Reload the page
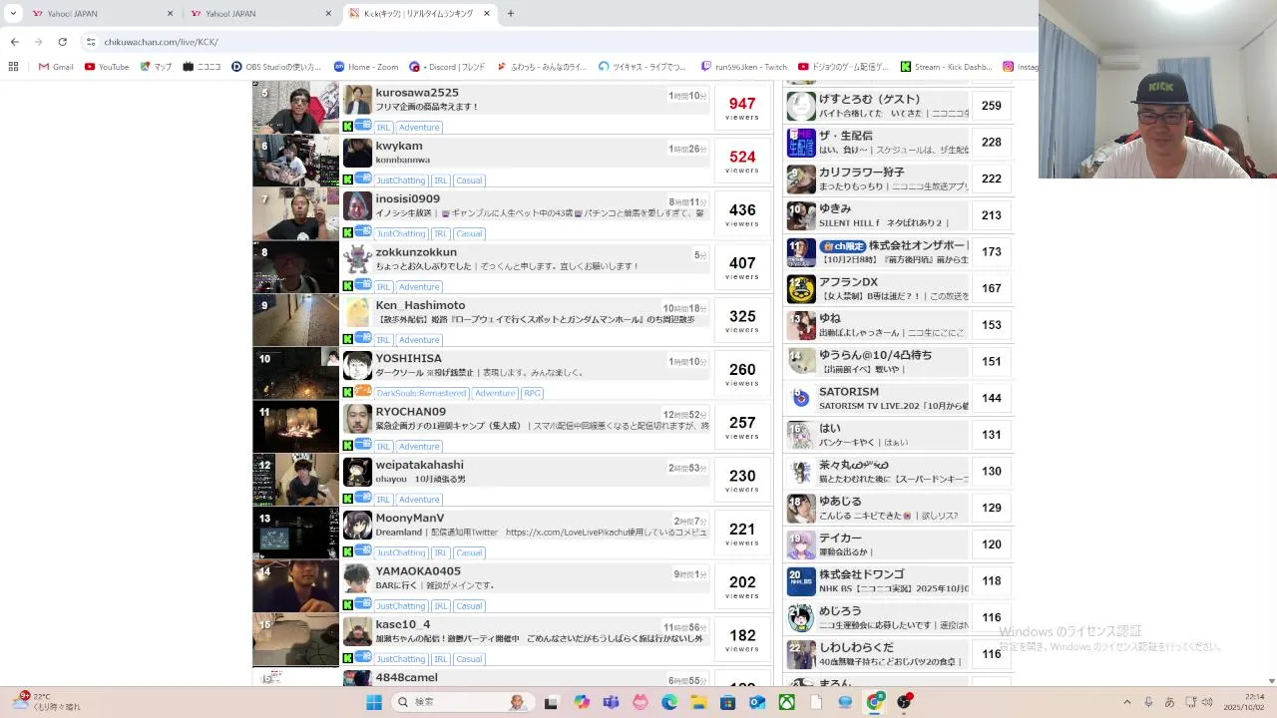 [62, 42]
